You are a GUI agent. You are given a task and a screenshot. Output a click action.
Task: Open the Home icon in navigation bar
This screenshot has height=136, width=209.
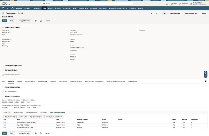(13, 8)
